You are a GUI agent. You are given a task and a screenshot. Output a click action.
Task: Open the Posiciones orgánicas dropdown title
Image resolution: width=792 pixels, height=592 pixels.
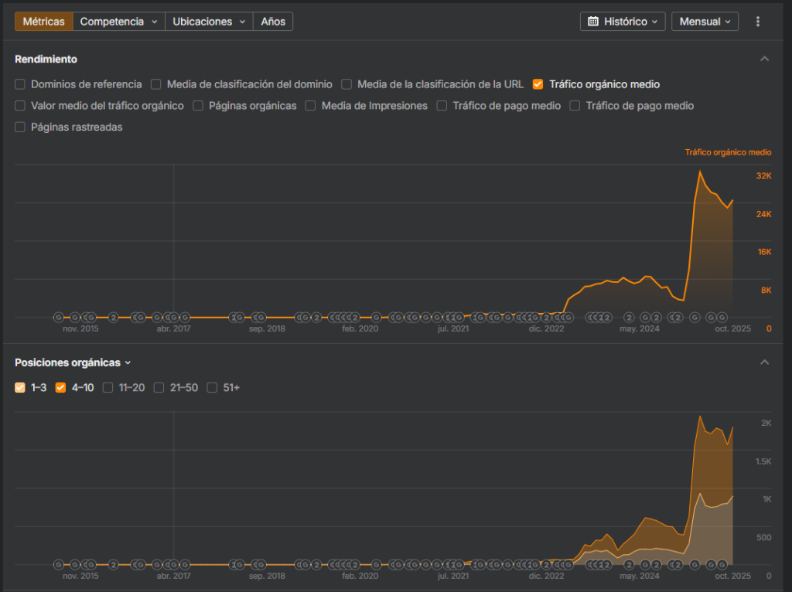(x=73, y=362)
